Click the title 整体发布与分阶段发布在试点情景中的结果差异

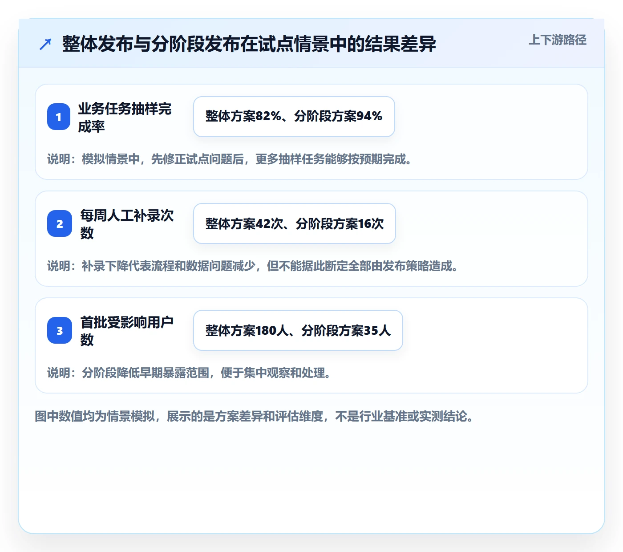click(x=249, y=44)
